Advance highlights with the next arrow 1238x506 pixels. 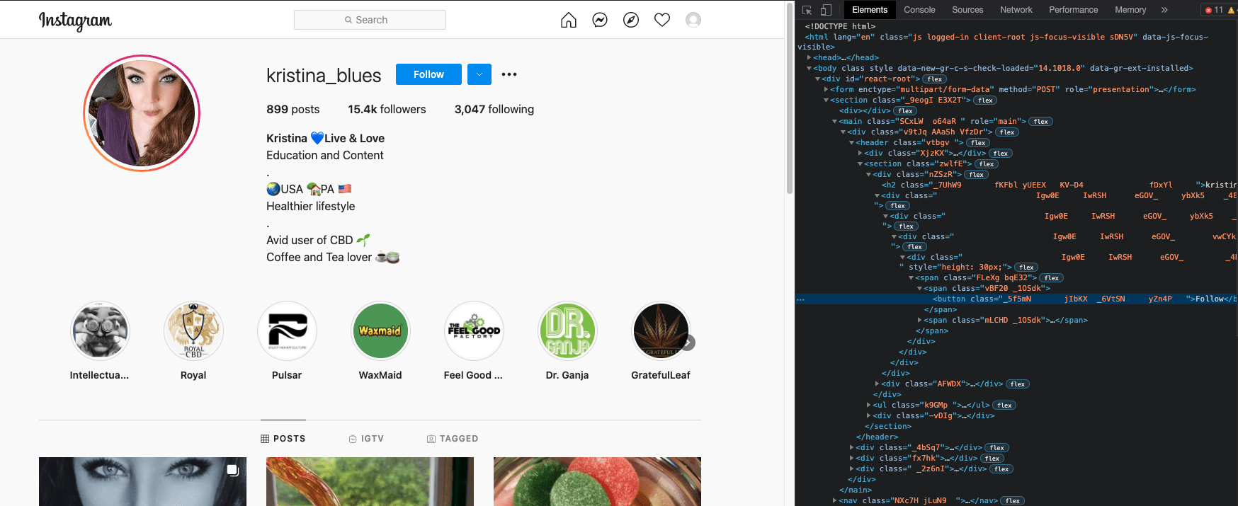(688, 343)
